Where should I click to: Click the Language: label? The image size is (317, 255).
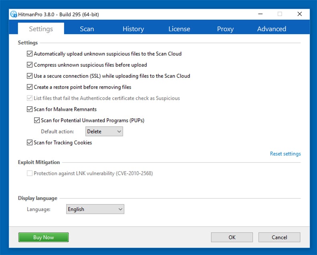pyautogui.click(x=39, y=209)
